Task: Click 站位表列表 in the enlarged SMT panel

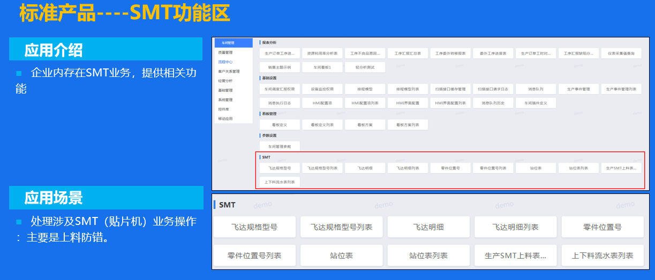Action: click(428, 255)
